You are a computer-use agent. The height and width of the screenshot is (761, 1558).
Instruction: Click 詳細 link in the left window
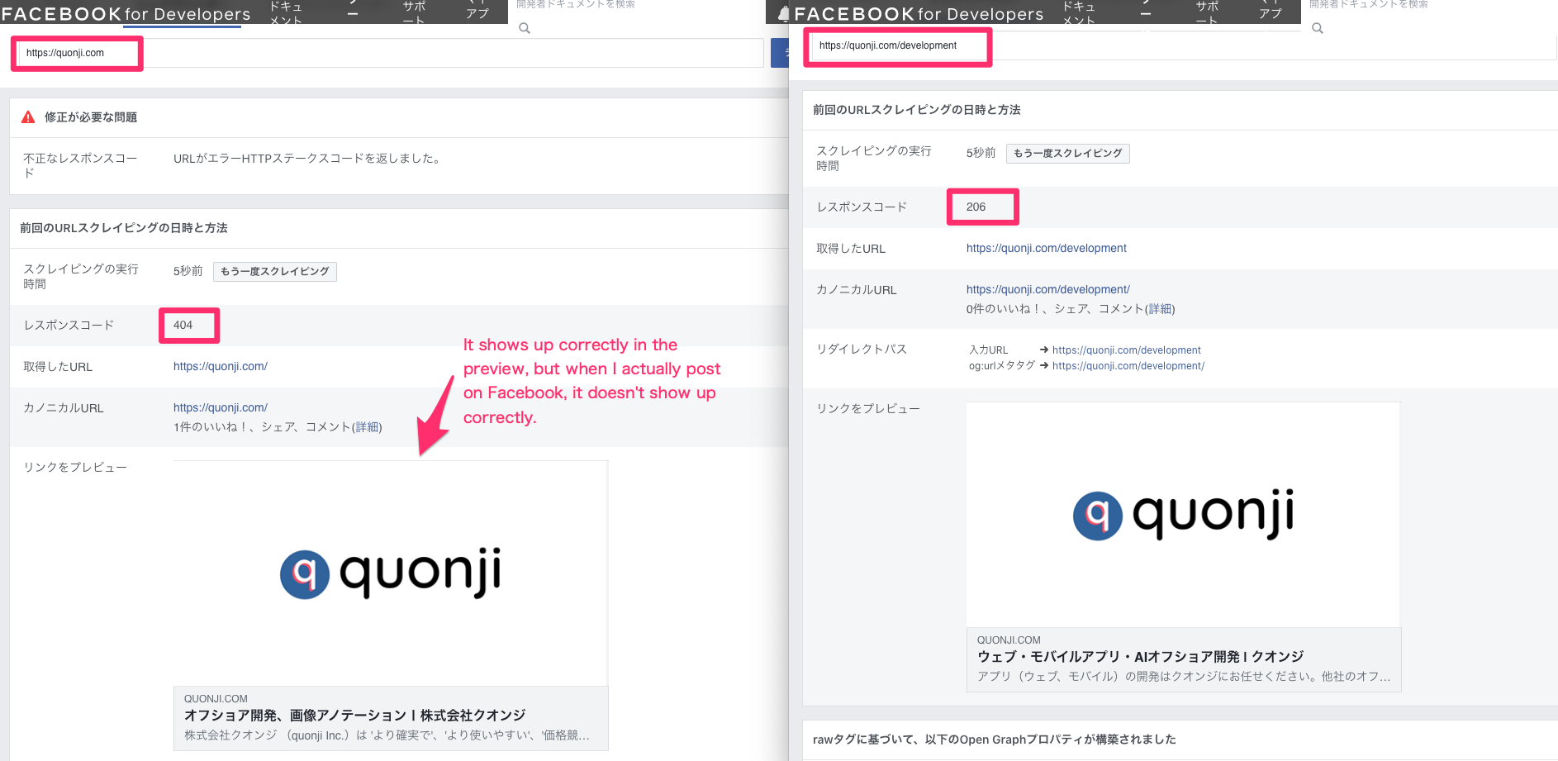(368, 427)
